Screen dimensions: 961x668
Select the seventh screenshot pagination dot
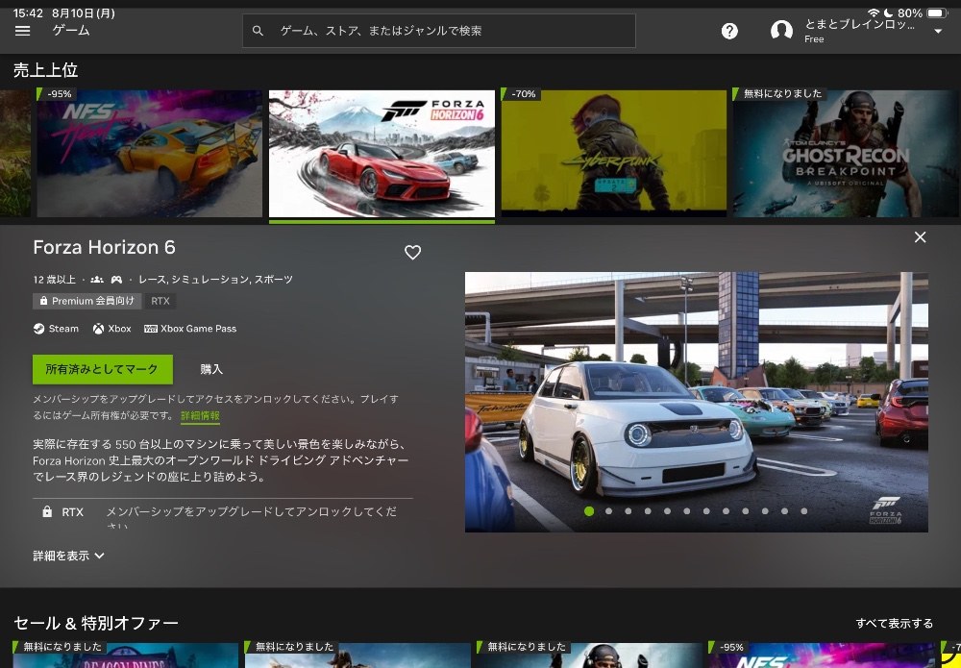point(706,511)
